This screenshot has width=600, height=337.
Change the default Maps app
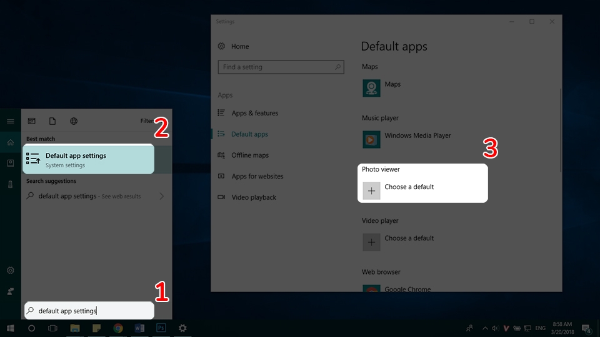381,88
